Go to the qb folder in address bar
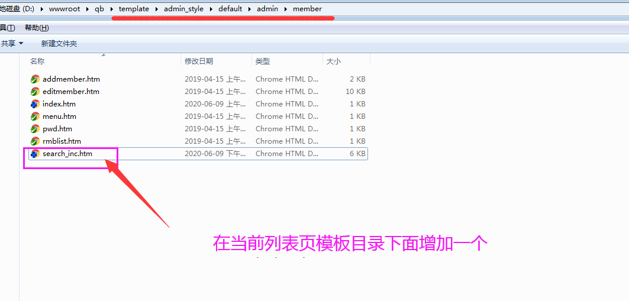 click(x=99, y=9)
